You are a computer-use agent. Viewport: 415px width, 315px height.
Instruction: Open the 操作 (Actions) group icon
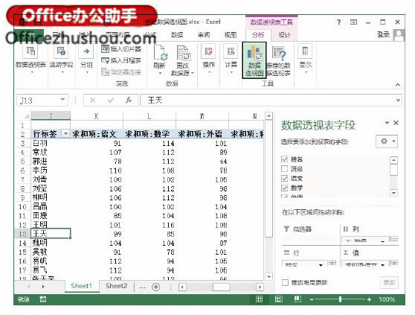point(208,51)
